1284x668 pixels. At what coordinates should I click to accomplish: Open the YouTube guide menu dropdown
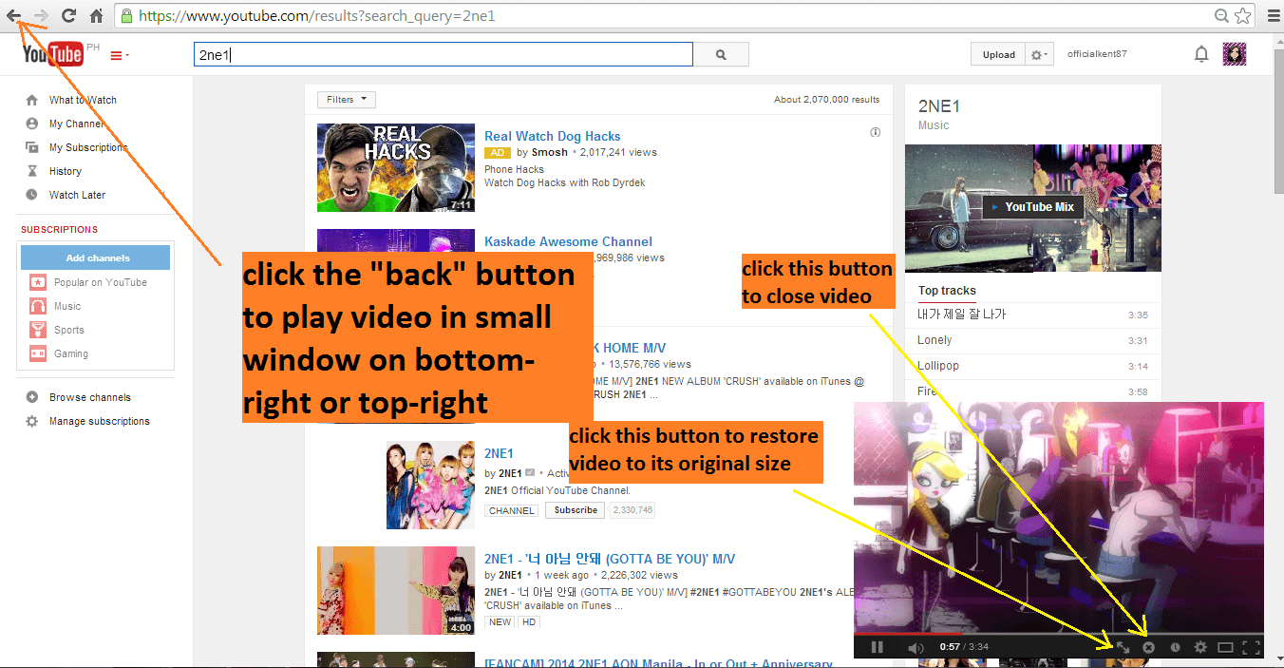[x=120, y=55]
